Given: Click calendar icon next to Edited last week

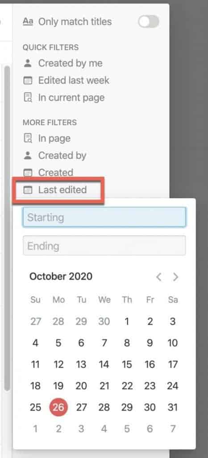Looking at the screenshot, I should click(28, 81).
